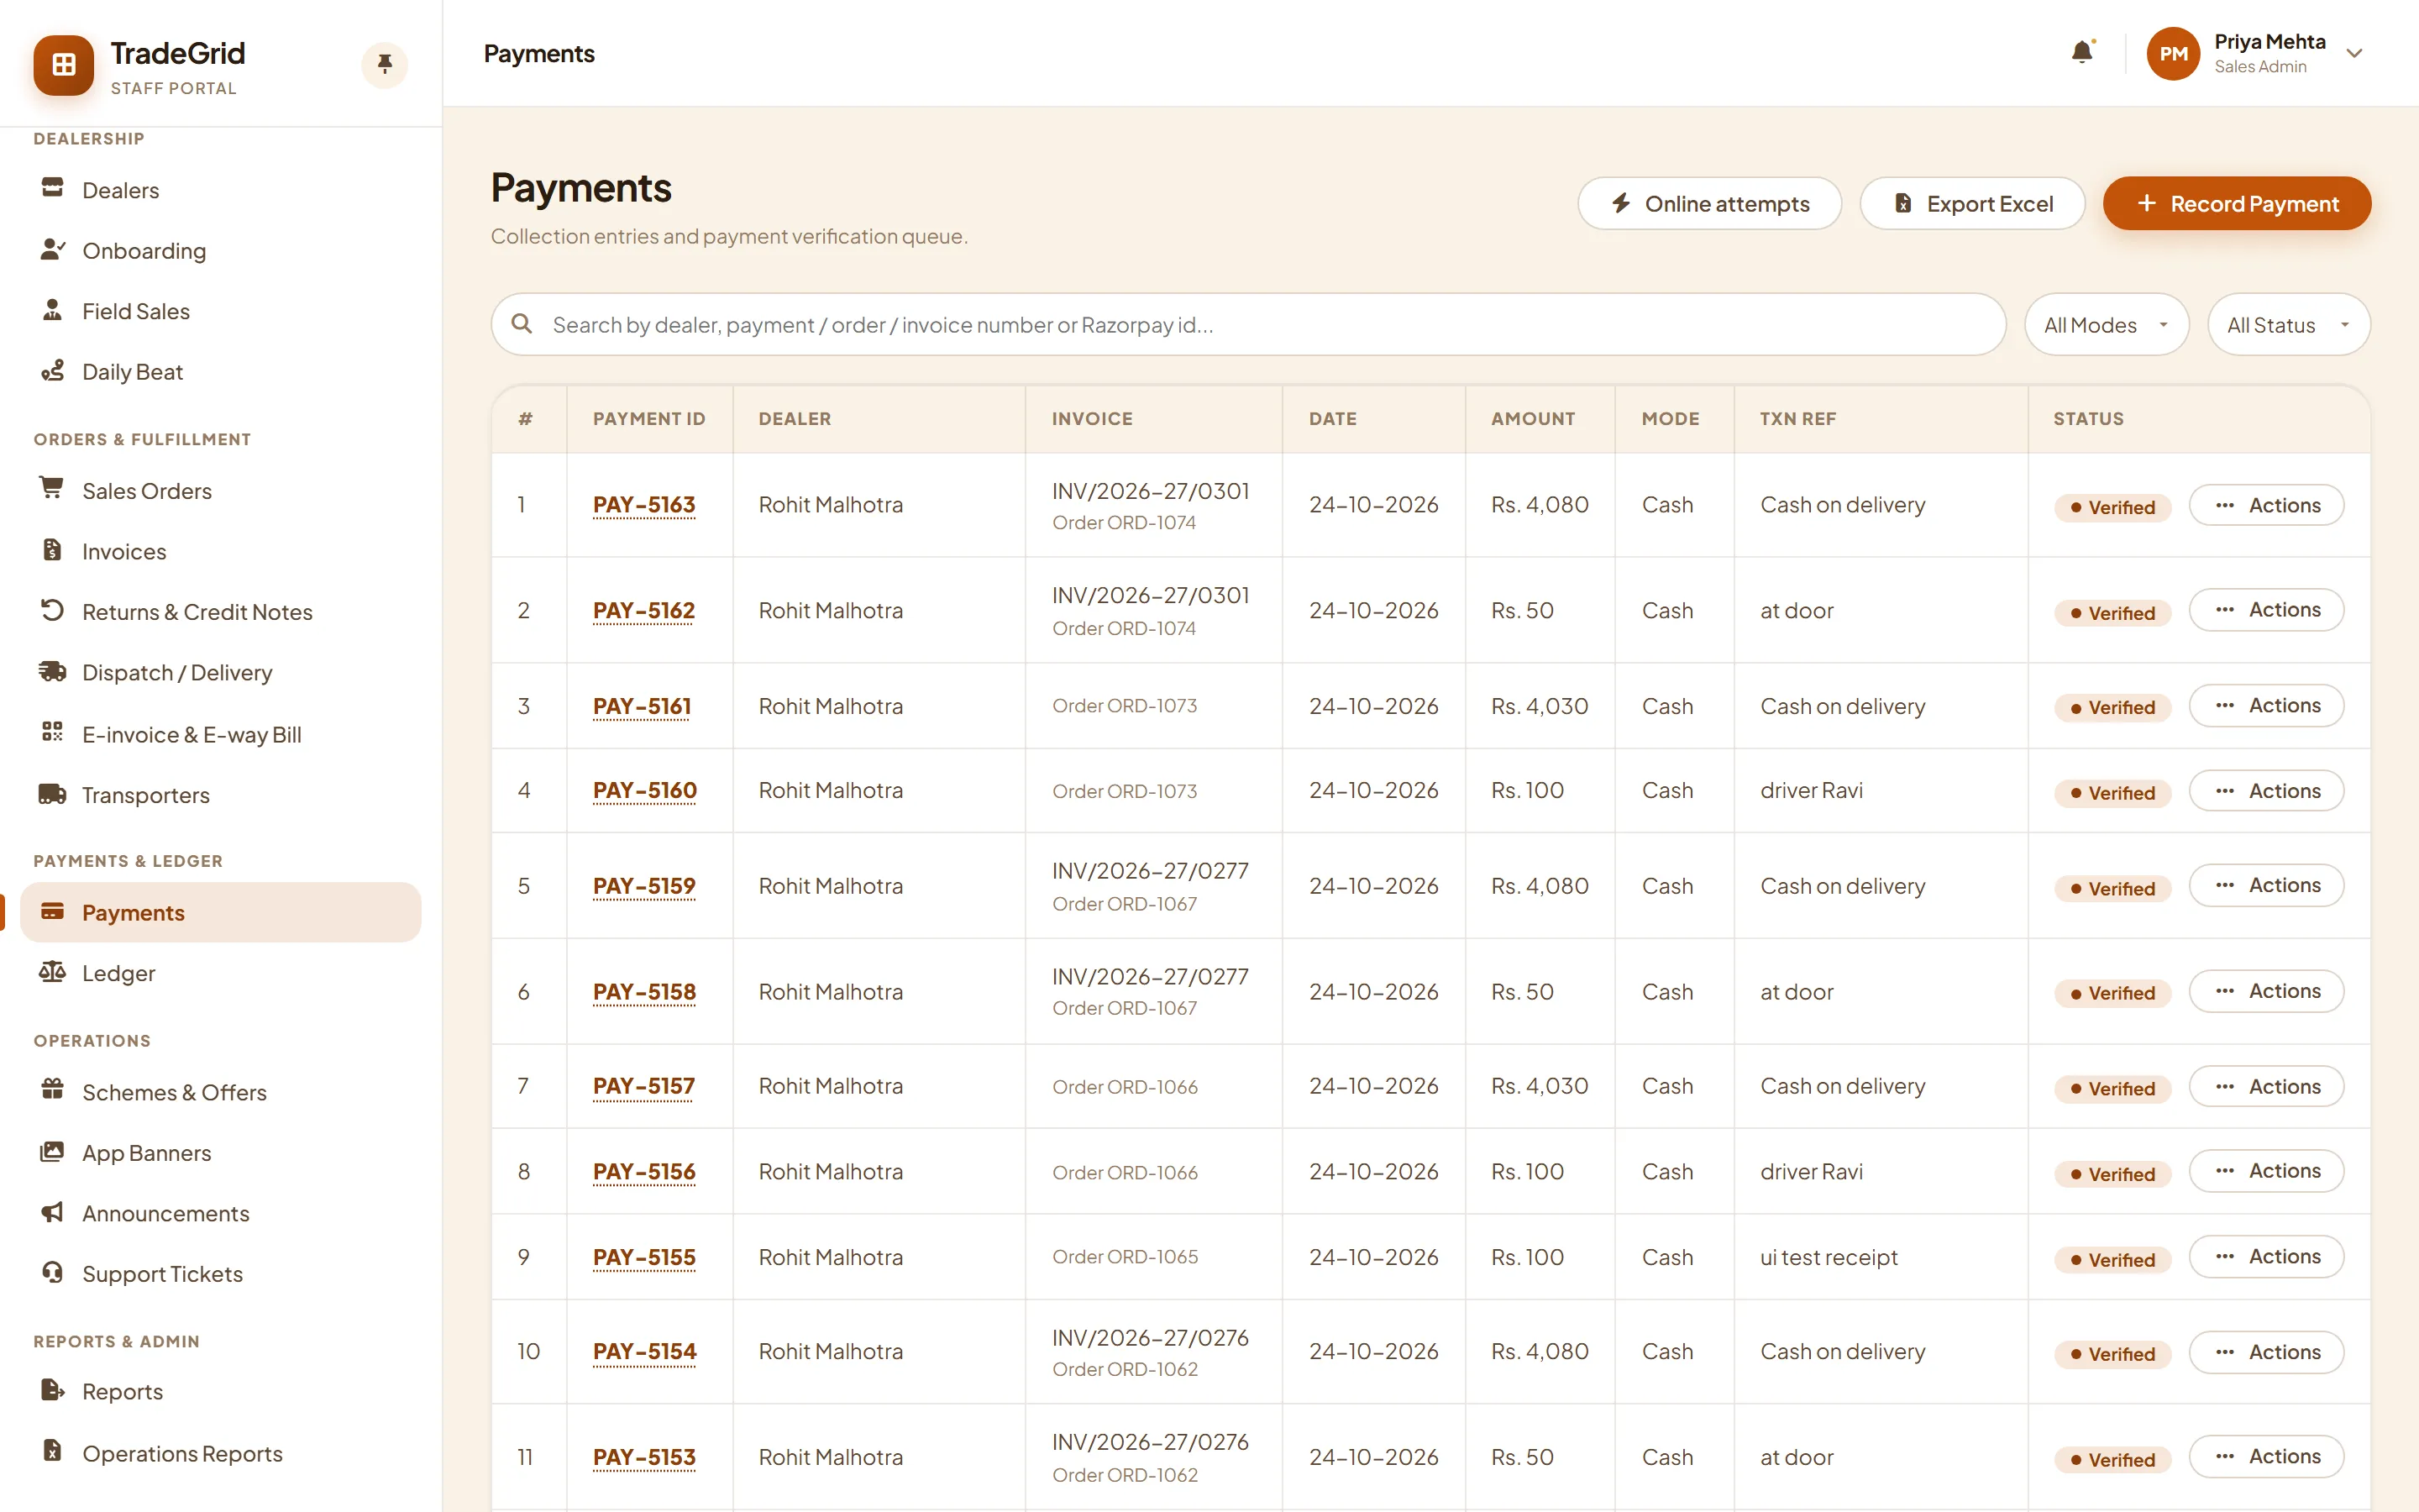Click the E-invoice QR code icon
The image size is (2419, 1512).
point(52,732)
